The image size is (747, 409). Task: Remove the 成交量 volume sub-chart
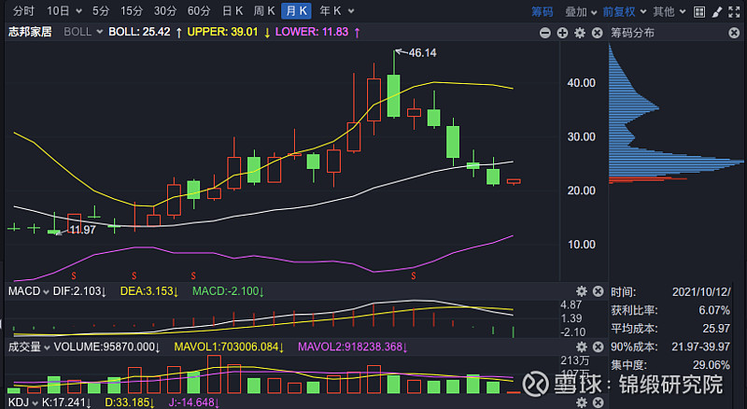click(596, 346)
